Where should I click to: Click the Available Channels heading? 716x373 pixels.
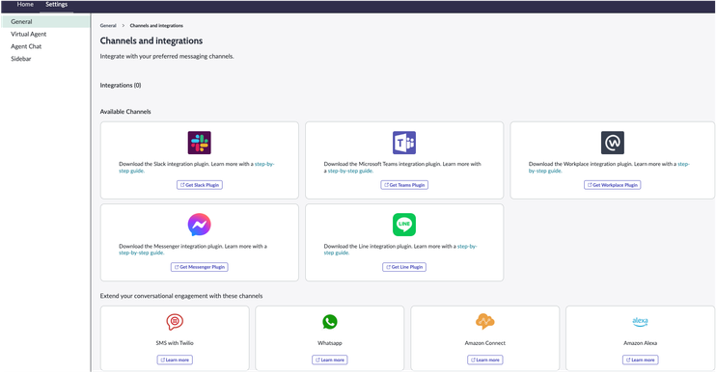coord(125,112)
